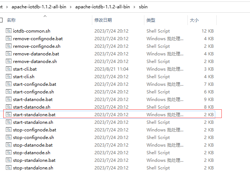
Task: Select the file name stop-standalone.sh
Action: click(x=33, y=168)
